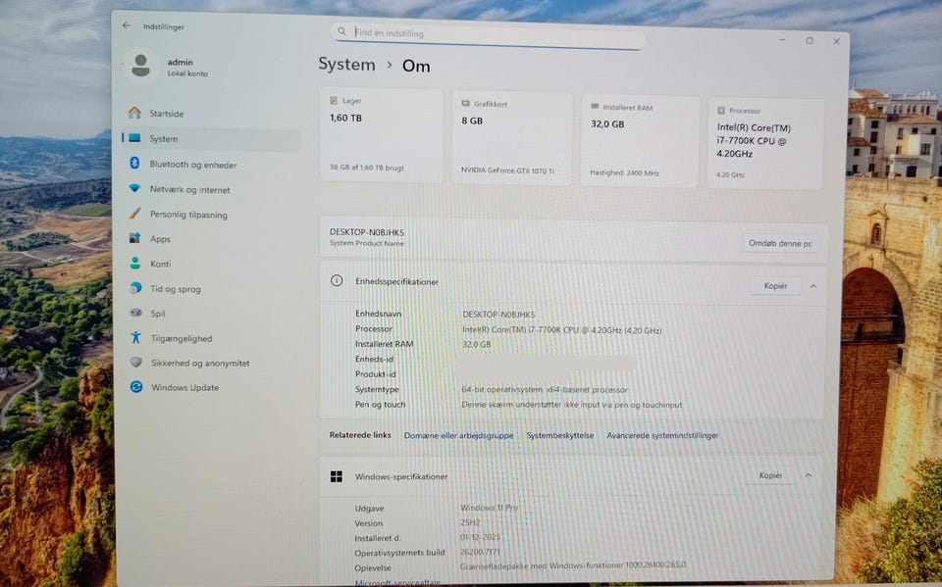Collapse the Windows-specifikationer section chevron
The width and height of the screenshot is (942, 587).
(x=809, y=475)
